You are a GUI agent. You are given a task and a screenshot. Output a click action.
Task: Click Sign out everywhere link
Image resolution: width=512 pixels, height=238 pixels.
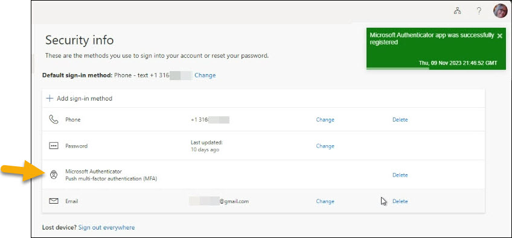pos(106,227)
